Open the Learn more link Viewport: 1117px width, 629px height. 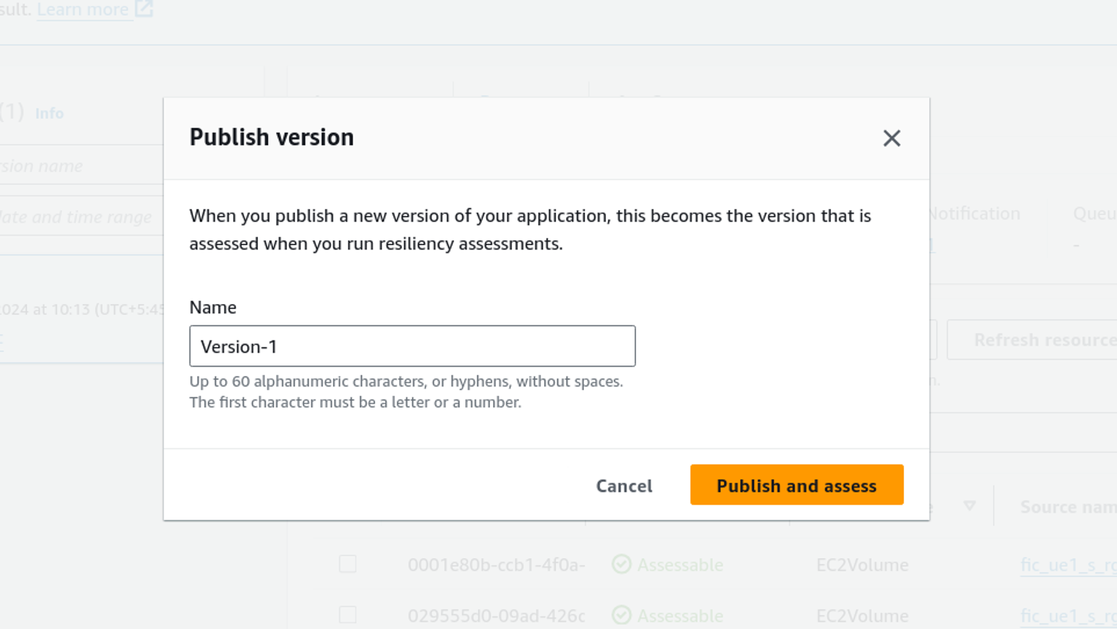[83, 9]
